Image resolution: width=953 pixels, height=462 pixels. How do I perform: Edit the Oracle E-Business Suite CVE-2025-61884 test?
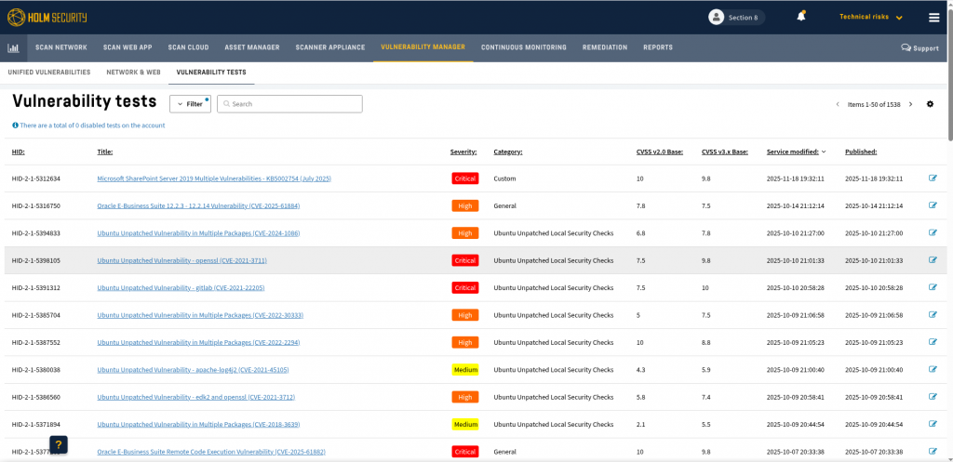(933, 205)
